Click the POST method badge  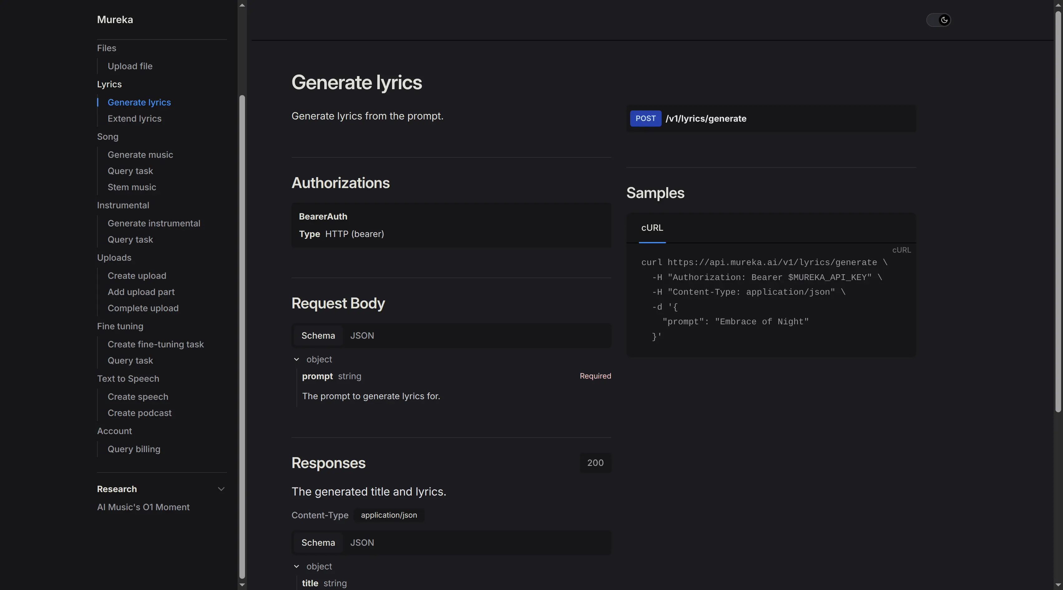click(645, 118)
